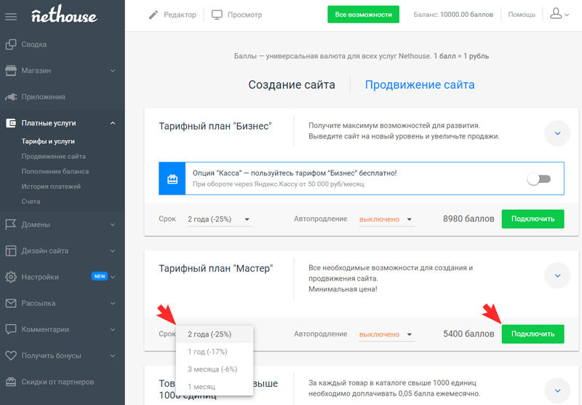This screenshot has height=405, width=582.
Task: Expand the Получить бонусы section
Action: click(113, 355)
